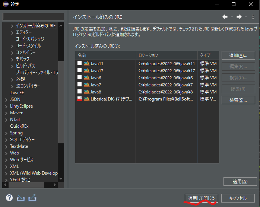The height and width of the screenshot is (207, 260).
Task: Select コード・カバレッジ in the tree
Action: tap(30, 39)
